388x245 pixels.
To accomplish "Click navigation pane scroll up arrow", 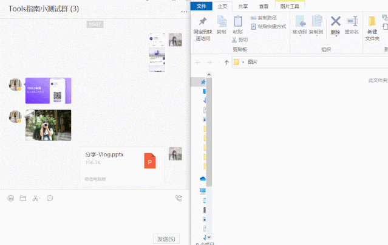I will (x=209, y=74).
